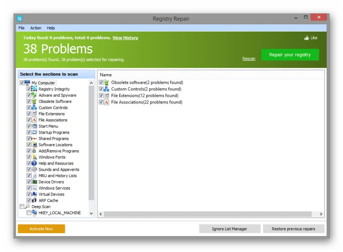Toggle the Device Drivers checkbox
Viewport: 343px width, 252px height.
(29, 182)
